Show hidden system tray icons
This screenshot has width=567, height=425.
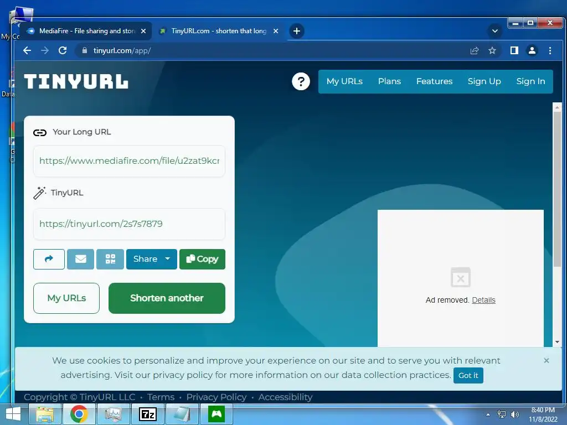[488, 414]
